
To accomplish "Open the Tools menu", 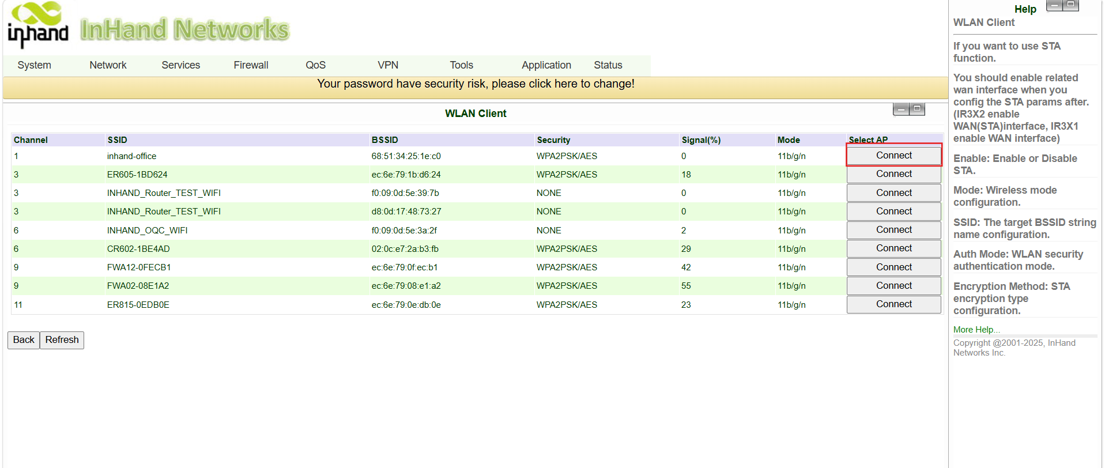I will click(x=461, y=65).
